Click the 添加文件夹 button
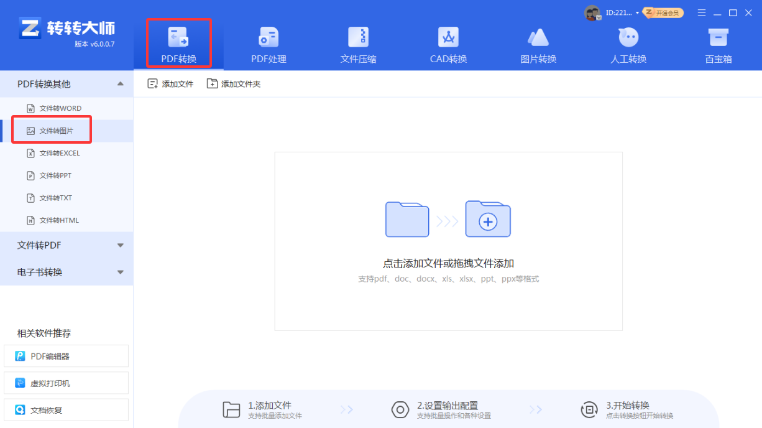 point(234,84)
